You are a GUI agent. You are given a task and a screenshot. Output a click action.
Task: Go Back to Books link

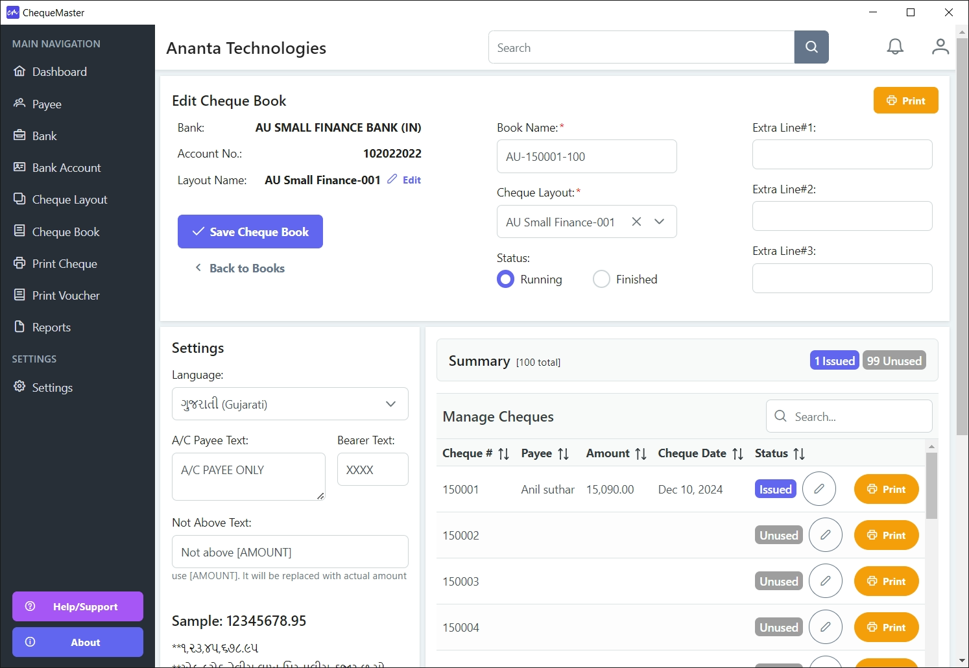240,268
